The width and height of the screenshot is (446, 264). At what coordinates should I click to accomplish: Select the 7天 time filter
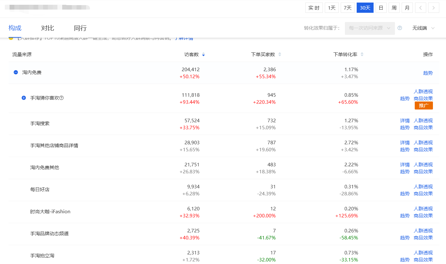(x=347, y=7)
